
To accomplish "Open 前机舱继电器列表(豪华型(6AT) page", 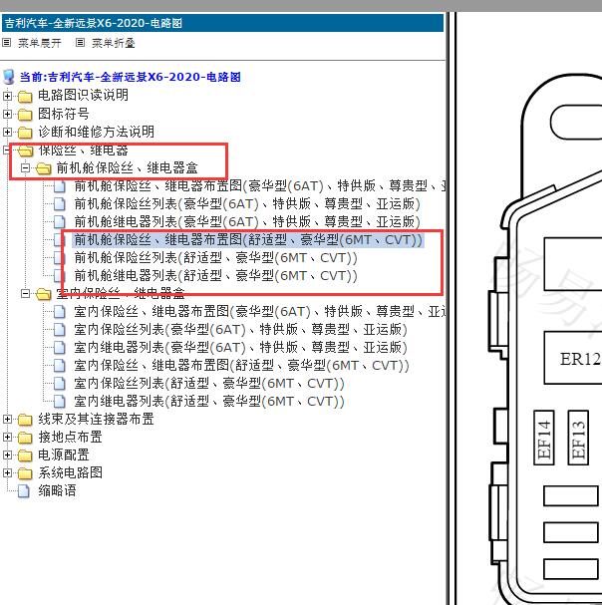I will pos(247,221).
